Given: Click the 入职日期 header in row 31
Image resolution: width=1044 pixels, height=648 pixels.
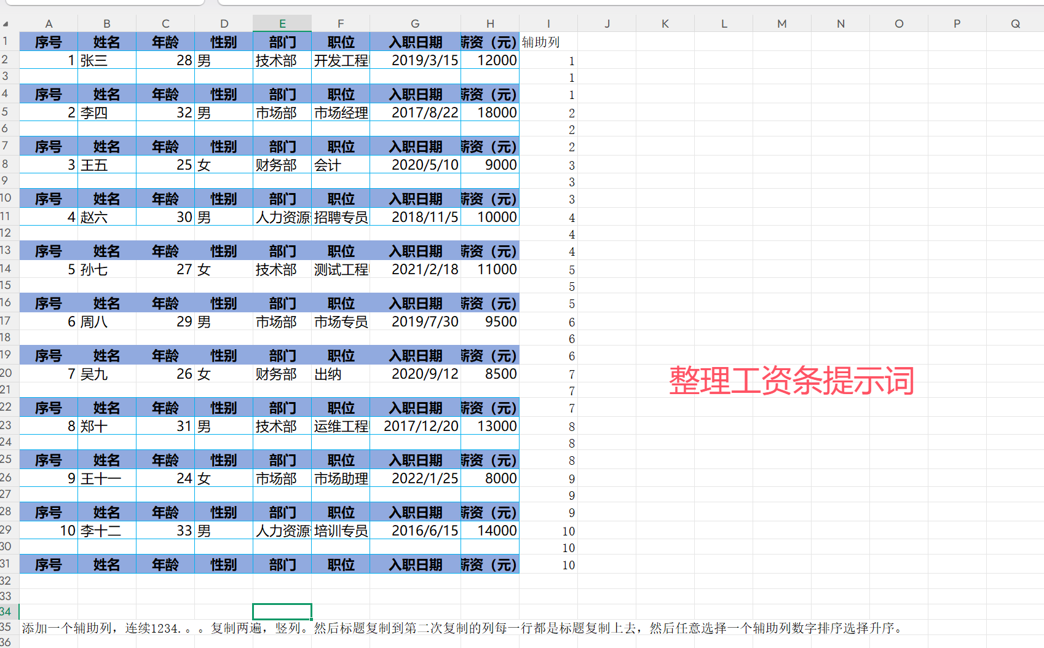Looking at the screenshot, I should click(415, 564).
